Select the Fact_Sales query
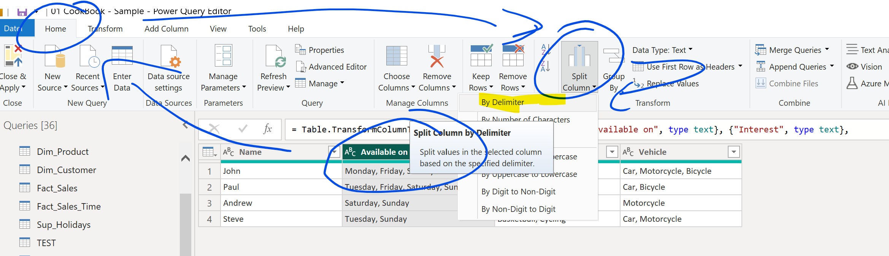 [57, 188]
